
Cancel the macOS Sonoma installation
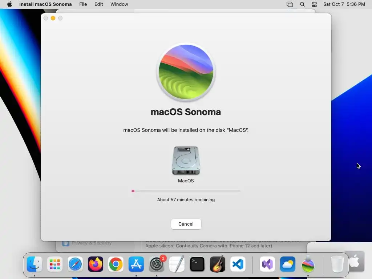[186, 224]
